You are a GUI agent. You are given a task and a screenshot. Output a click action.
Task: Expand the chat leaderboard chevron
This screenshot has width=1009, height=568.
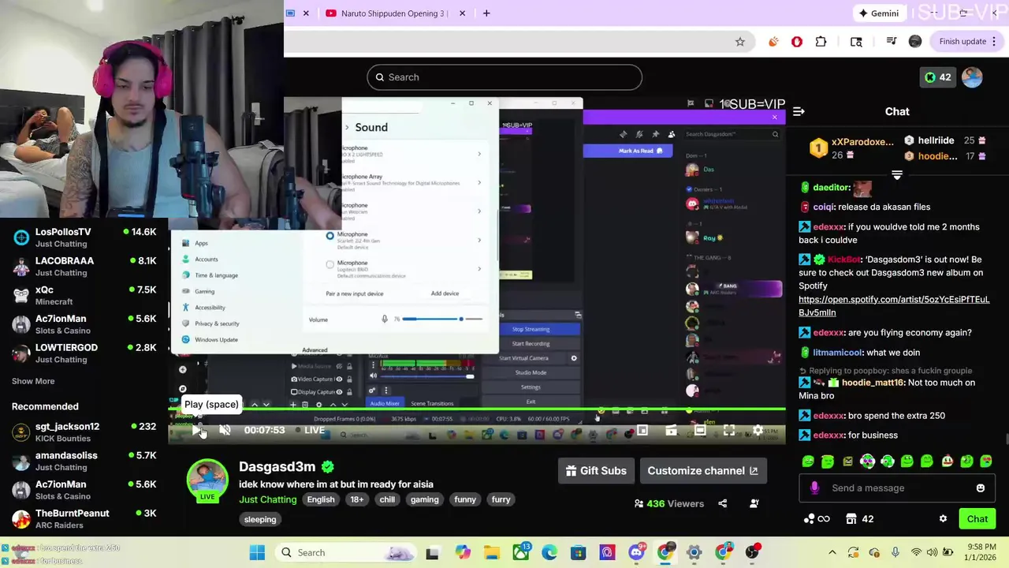[x=897, y=175]
